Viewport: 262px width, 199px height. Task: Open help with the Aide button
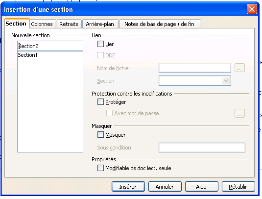pyautogui.click(x=202, y=187)
